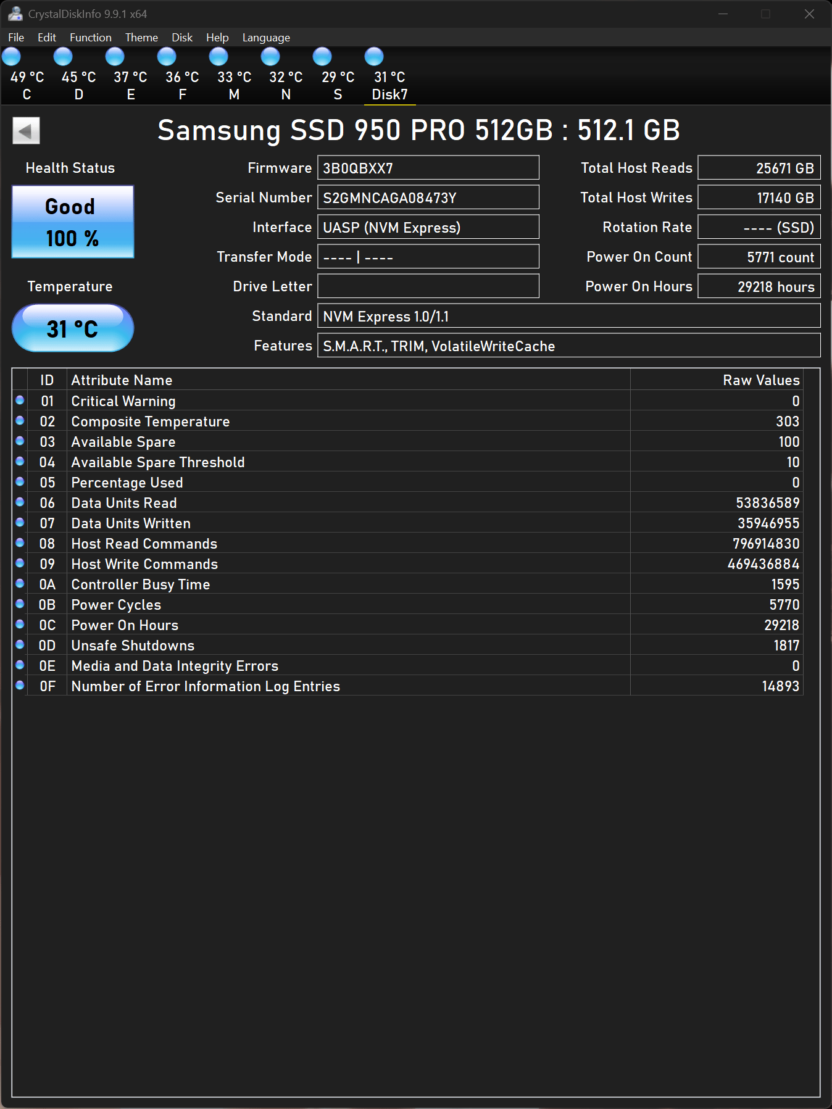Click Total Host Reads value 25671 GB
Screen dimensions: 832x1109
759,168
